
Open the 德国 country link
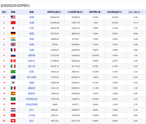pyautogui.click(x=32, y=34)
